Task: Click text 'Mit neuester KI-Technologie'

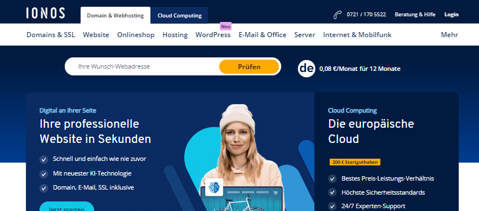Action: coord(92,173)
